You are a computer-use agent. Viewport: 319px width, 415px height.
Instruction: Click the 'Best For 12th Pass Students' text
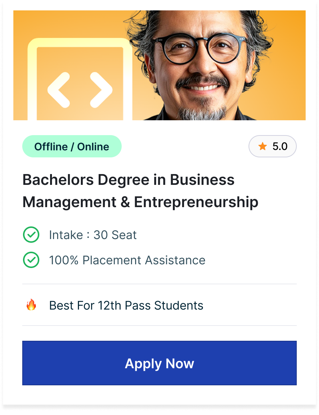126,305
